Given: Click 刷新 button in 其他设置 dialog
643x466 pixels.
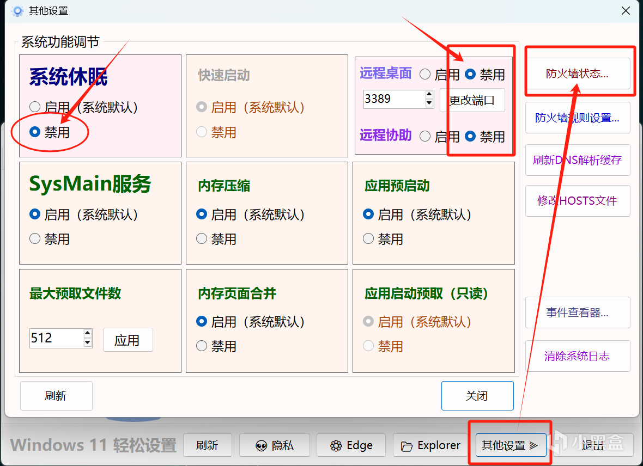Looking at the screenshot, I should coord(56,396).
